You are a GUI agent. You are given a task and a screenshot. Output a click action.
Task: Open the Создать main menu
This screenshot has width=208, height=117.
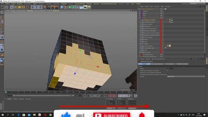pyautogui.click(x=13, y=4)
